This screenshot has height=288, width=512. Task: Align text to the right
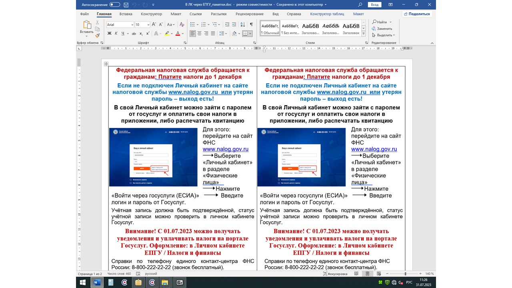[206, 34]
